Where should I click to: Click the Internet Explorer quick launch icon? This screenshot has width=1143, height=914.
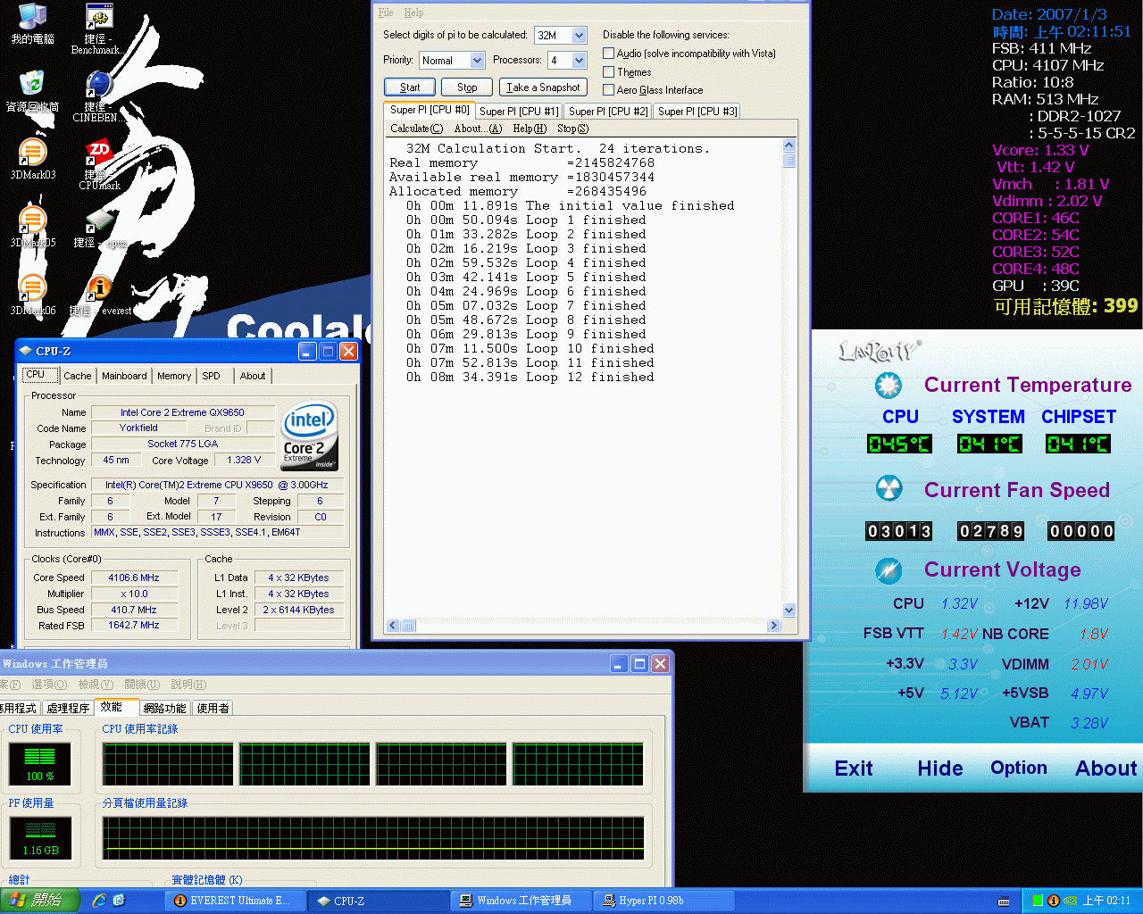point(99,901)
